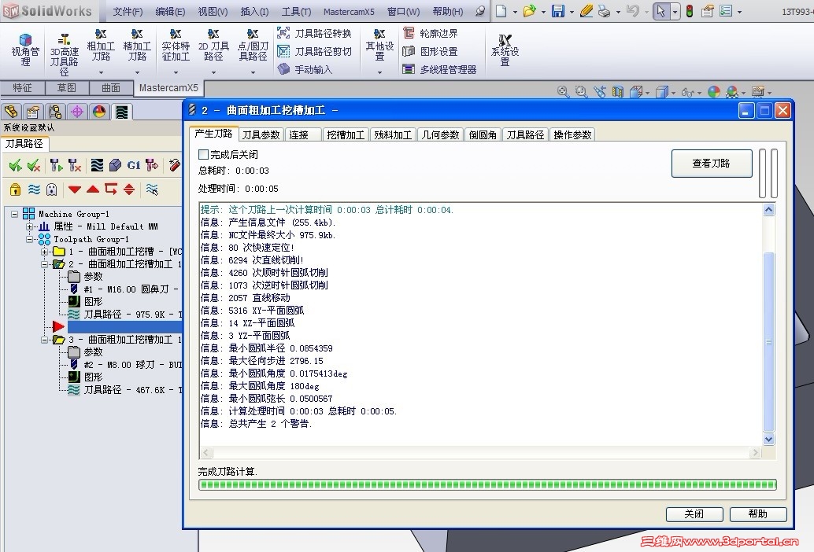Screen dimensions: 814x552
Task: Select 刀具路径剪切 toolpath trim
Action: 314,51
